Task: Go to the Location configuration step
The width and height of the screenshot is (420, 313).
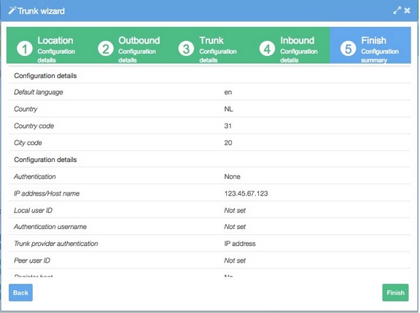Action: pyautogui.click(x=47, y=45)
